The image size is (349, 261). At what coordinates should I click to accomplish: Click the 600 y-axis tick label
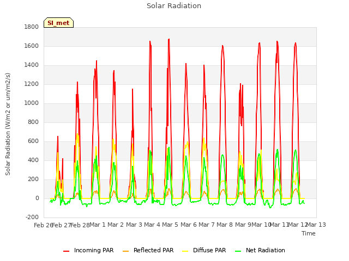pyautogui.click(x=33, y=141)
